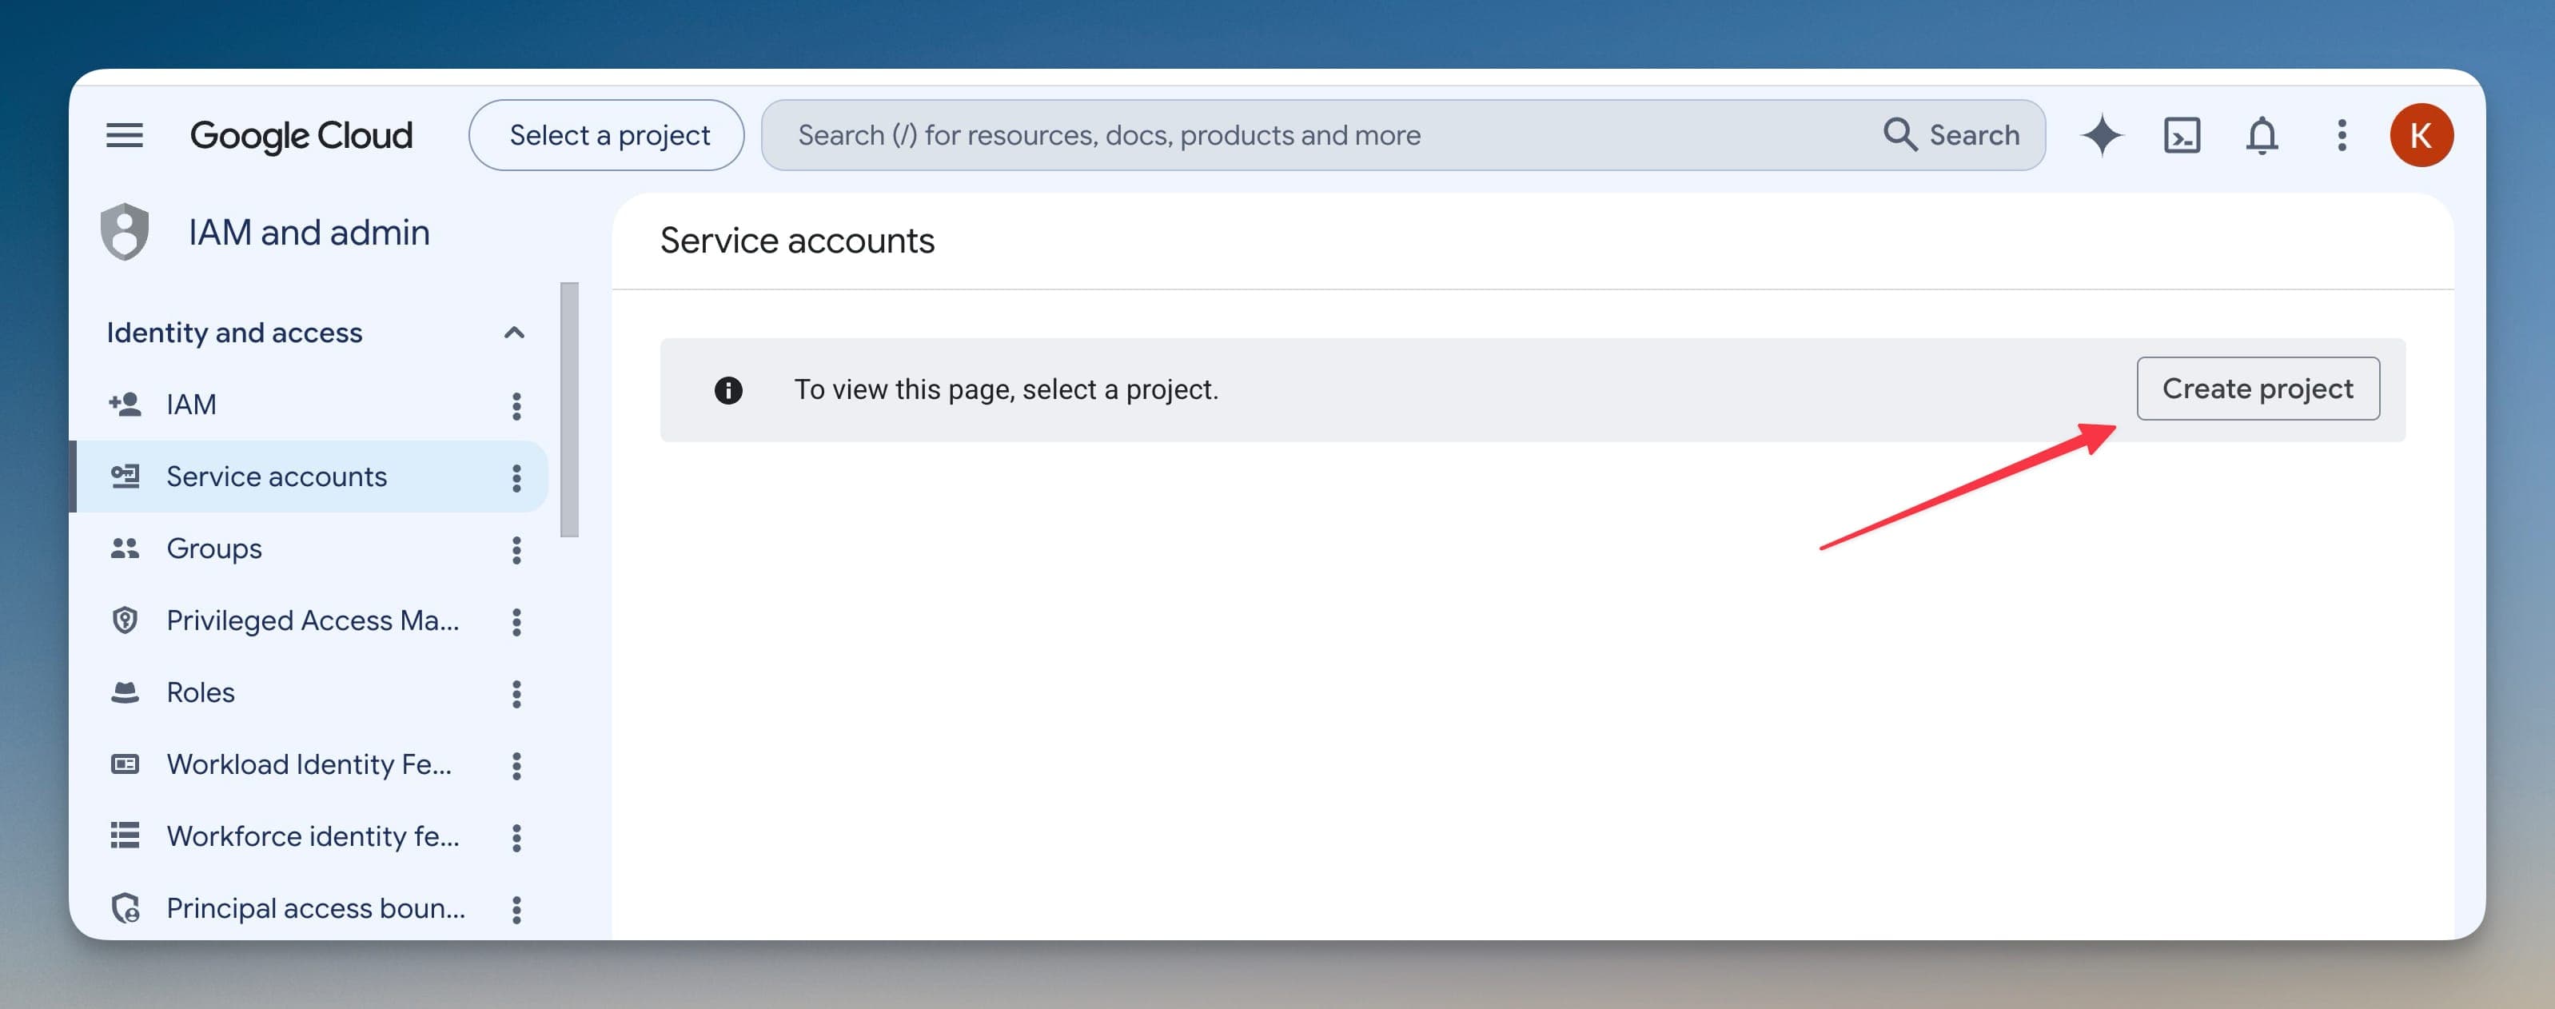Open the K account avatar
2555x1009 pixels.
point(2421,135)
